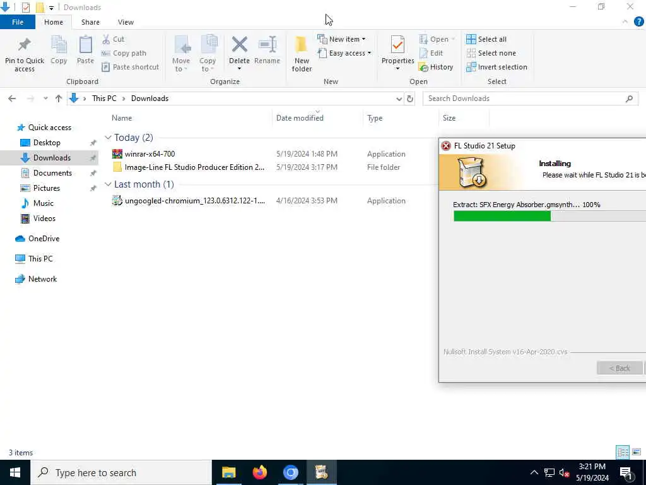The height and width of the screenshot is (485, 646).
Task: Pin the selection to Quick access
Action: pyautogui.click(x=25, y=54)
